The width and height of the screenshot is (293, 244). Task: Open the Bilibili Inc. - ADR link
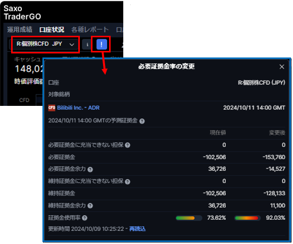click(78, 108)
